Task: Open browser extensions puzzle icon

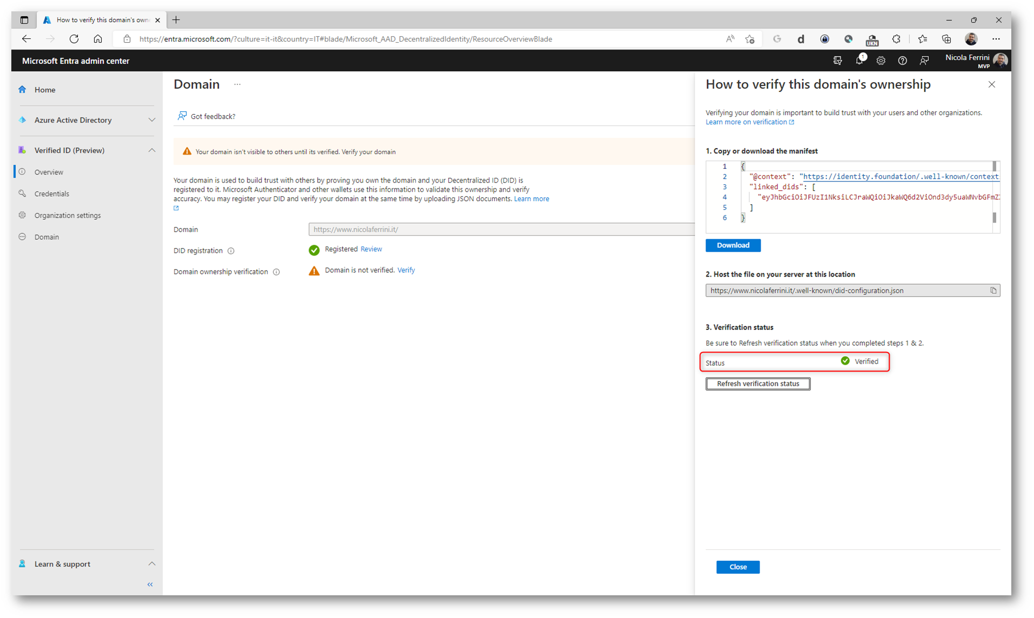Action: coord(896,39)
